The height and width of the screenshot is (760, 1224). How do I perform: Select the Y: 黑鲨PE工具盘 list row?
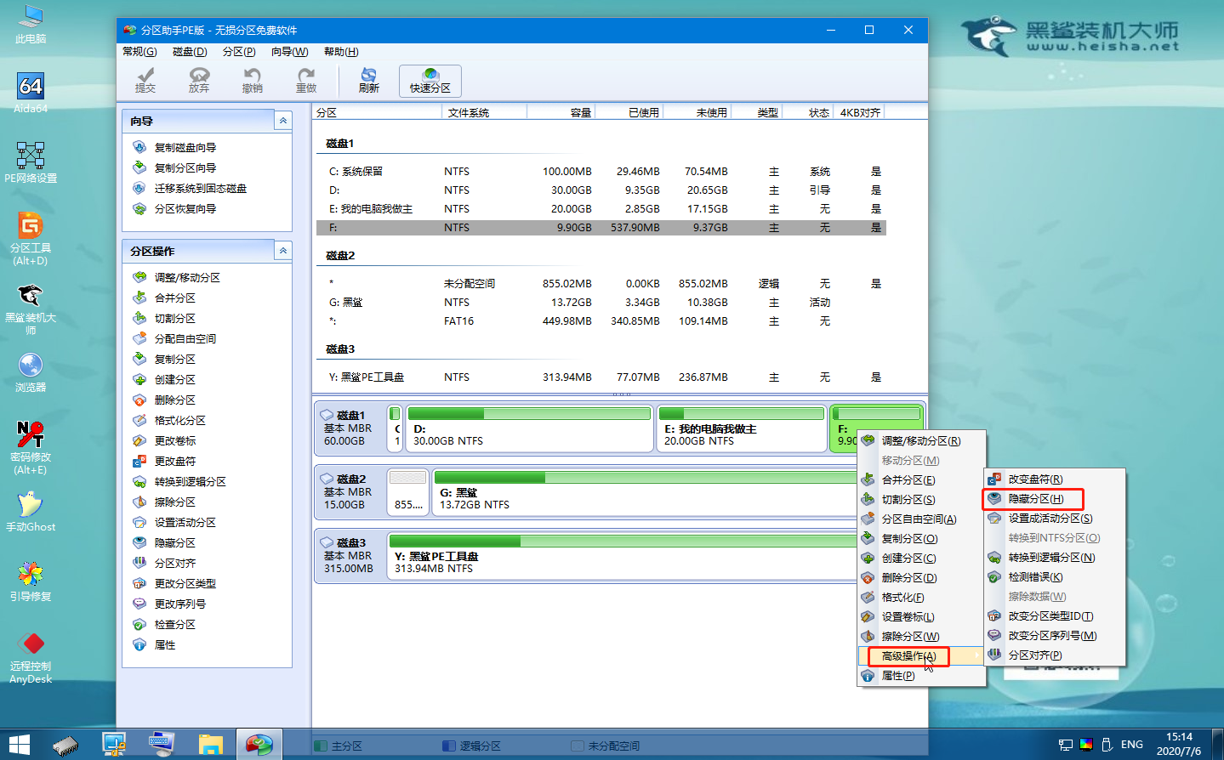[601, 377]
